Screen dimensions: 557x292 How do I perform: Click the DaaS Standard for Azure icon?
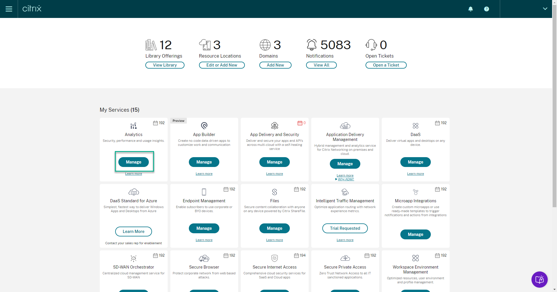(134, 192)
